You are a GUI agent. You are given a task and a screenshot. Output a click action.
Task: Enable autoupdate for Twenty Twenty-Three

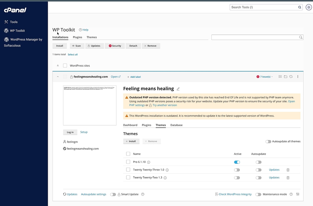click(x=258, y=170)
